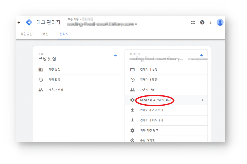Switch to the 버전 tab
Viewport: 247px width, 164px height.
pyautogui.click(x=45, y=34)
